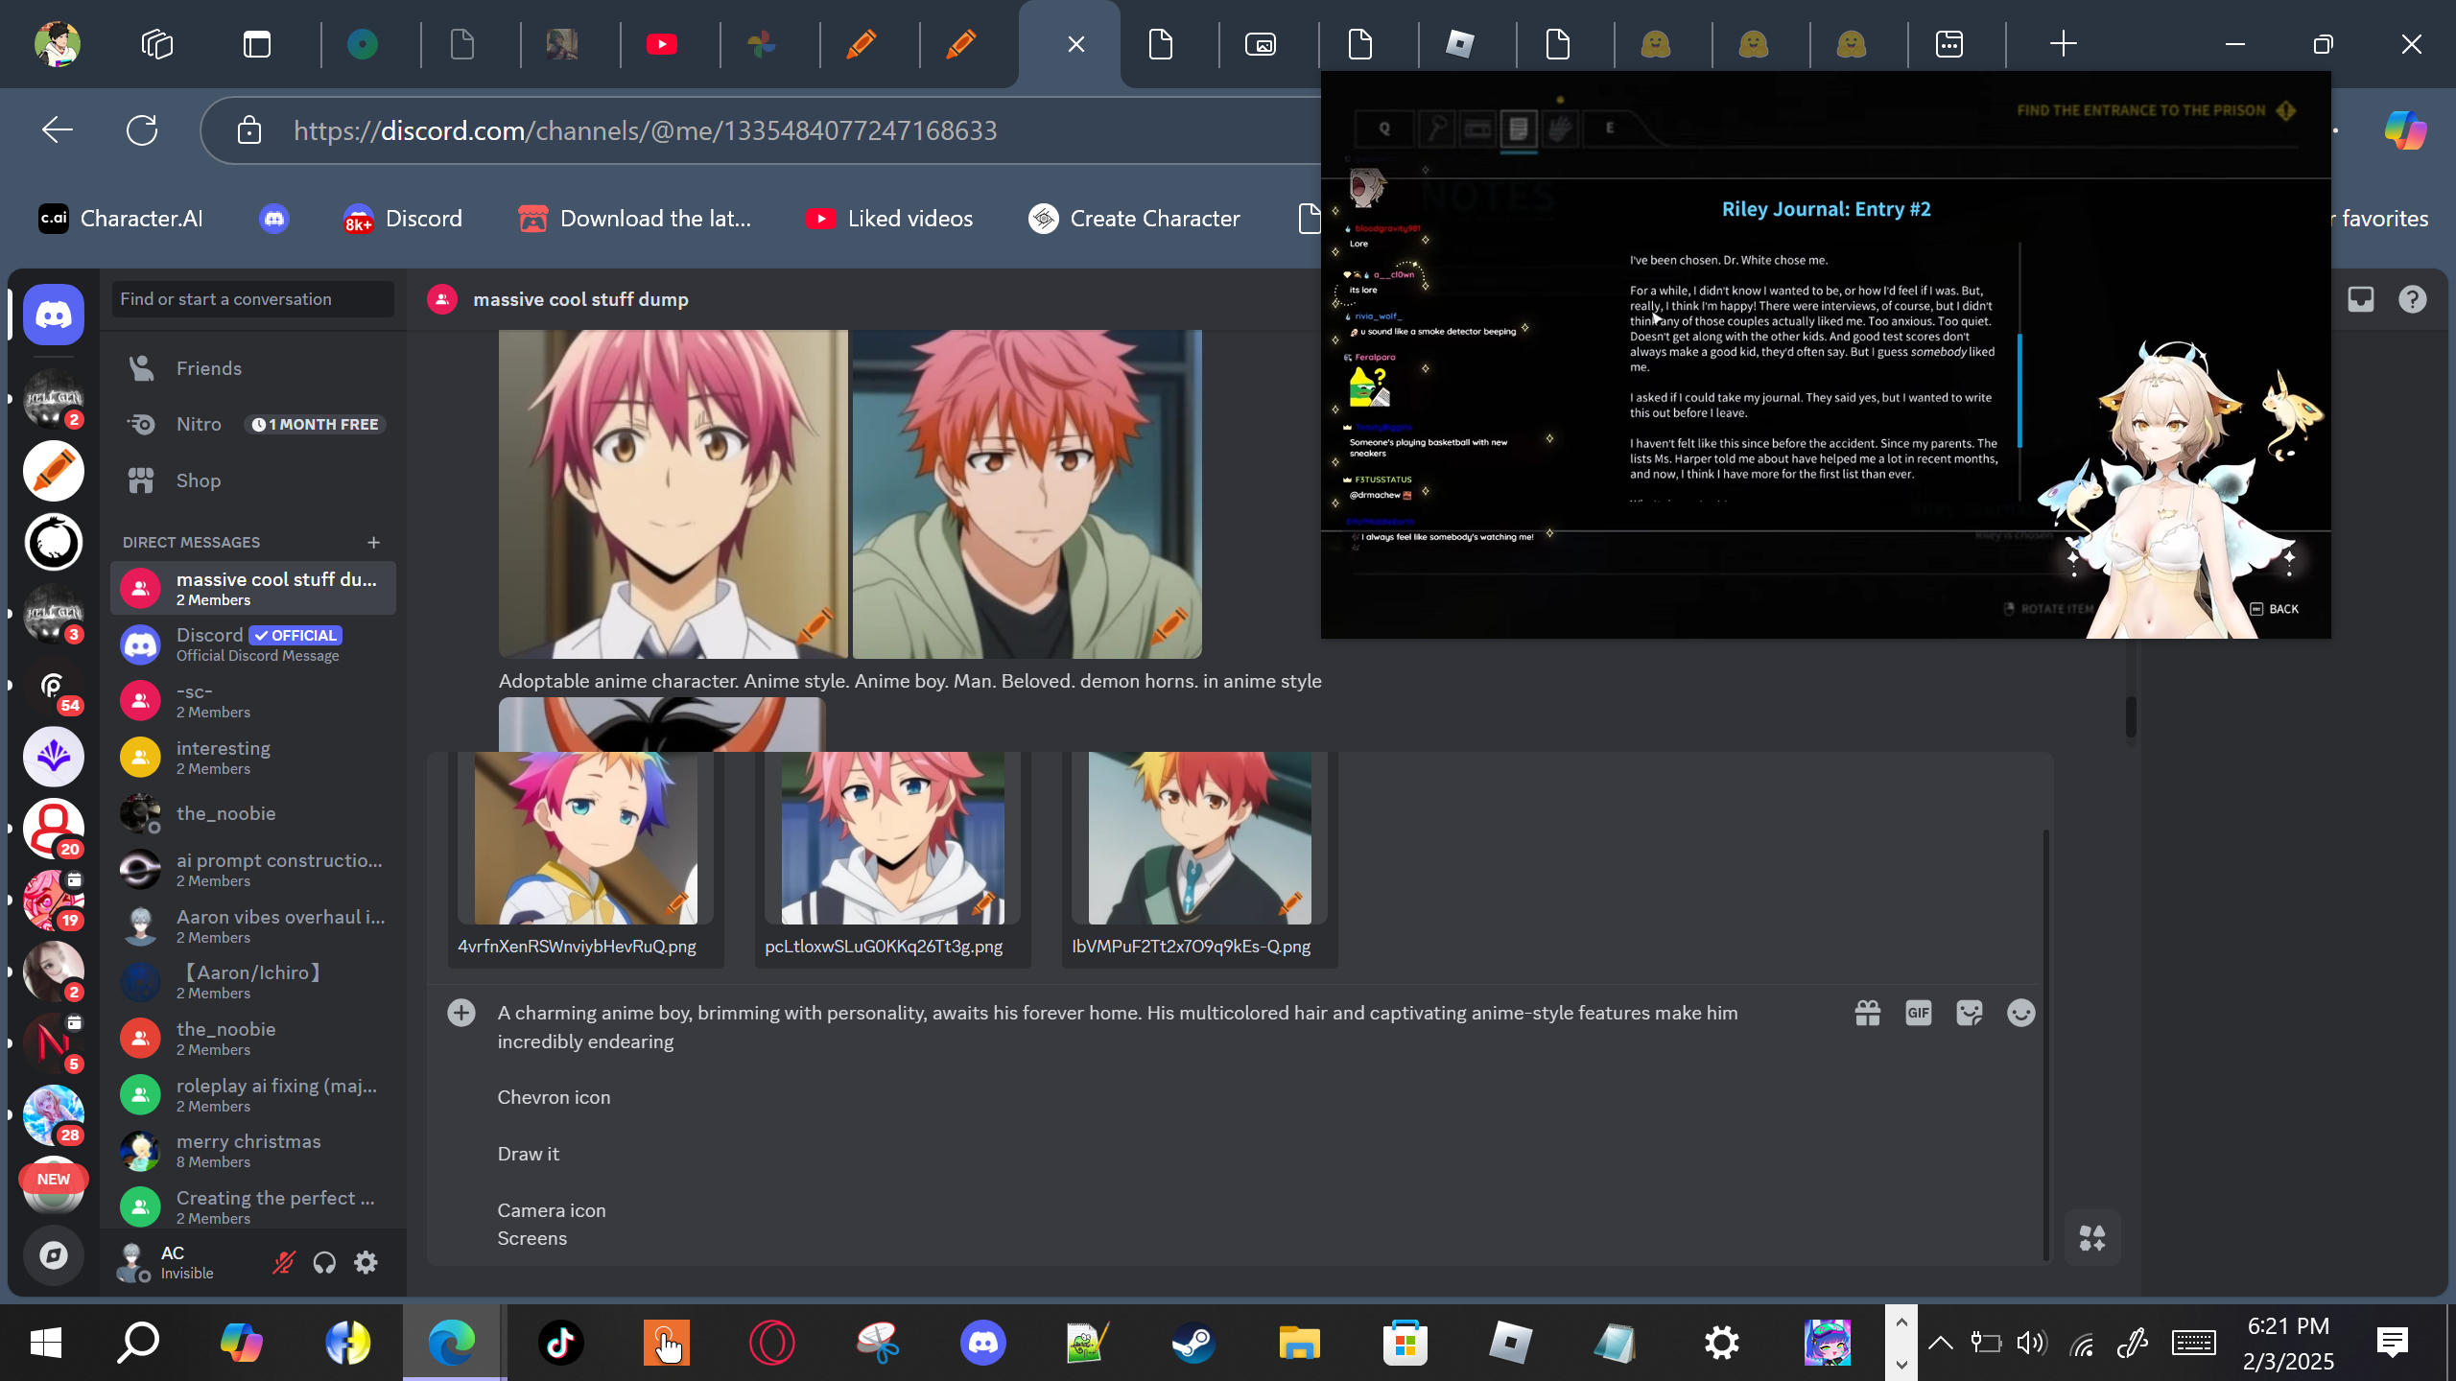Toggle headphone deafen in user panel
The height and width of the screenshot is (1381, 2456).
[x=324, y=1262]
